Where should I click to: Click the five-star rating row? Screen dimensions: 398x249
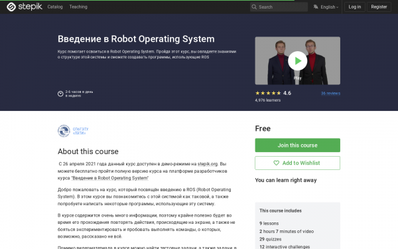click(268, 93)
